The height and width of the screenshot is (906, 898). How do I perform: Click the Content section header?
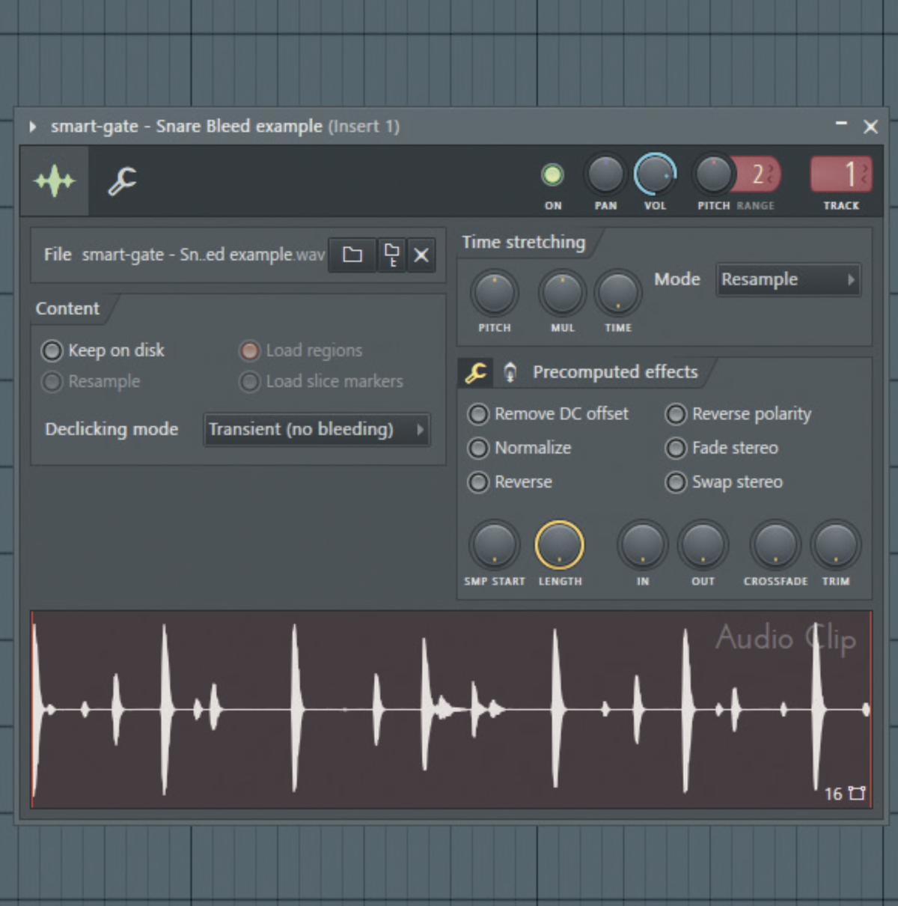coord(67,308)
